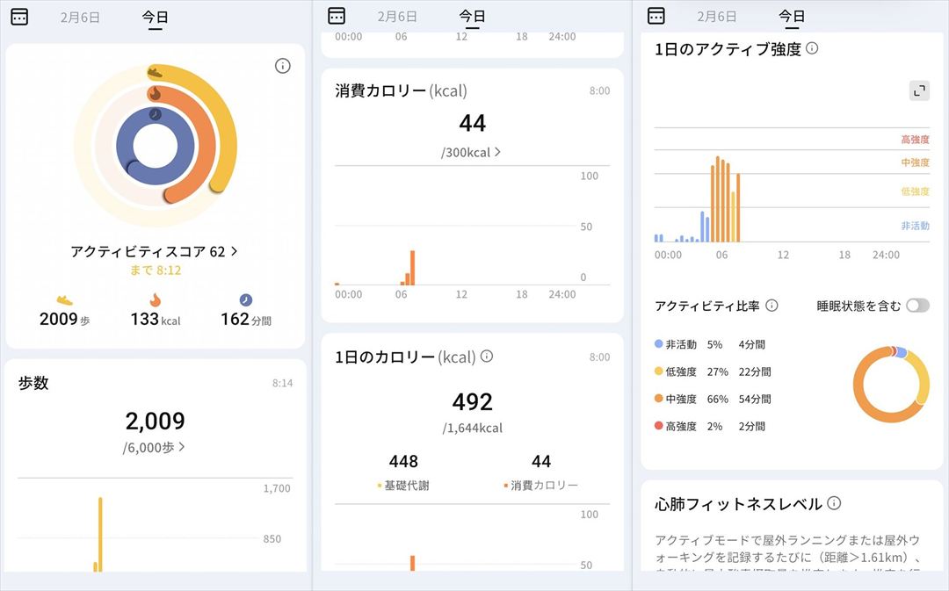The image size is (949, 591).
Task: Tap the info icon on the activity rings card
Action: (x=282, y=66)
